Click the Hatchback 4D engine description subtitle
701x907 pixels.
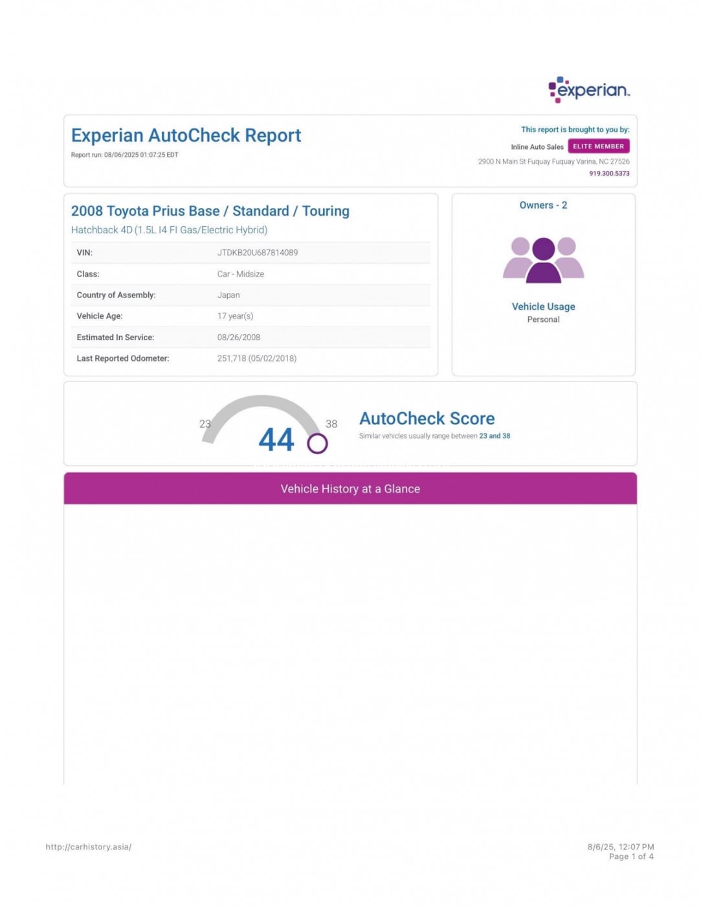pyautogui.click(x=169, y=230)
